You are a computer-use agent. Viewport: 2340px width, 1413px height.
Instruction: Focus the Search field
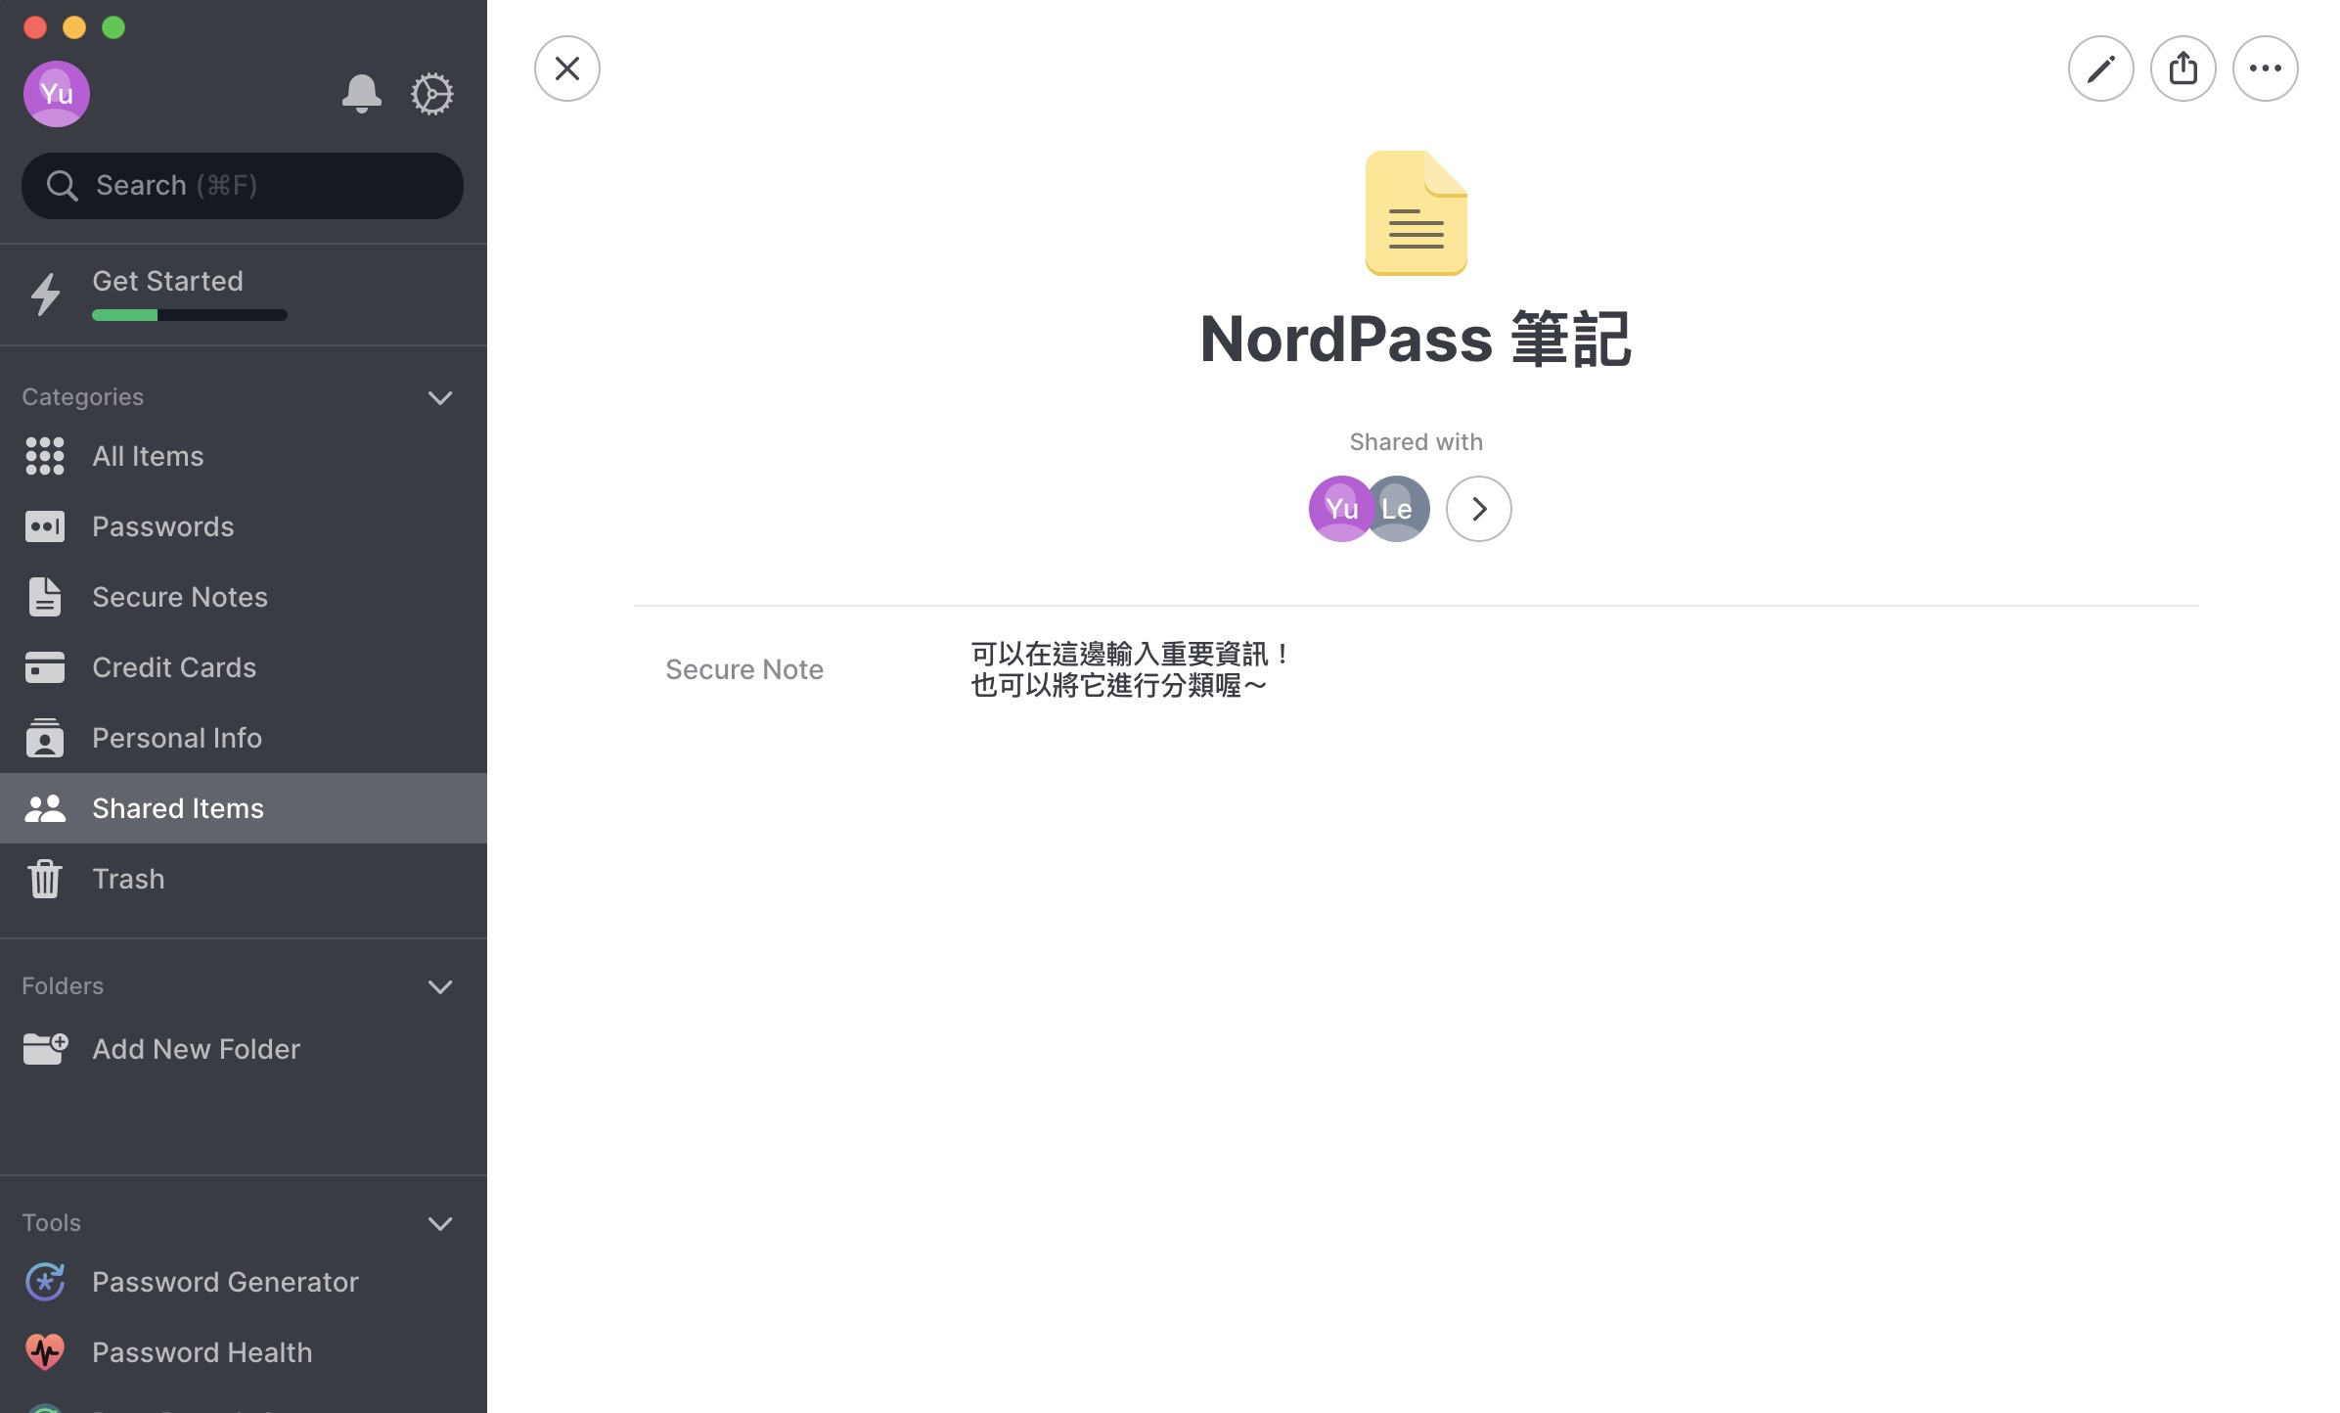click(243, 186)
